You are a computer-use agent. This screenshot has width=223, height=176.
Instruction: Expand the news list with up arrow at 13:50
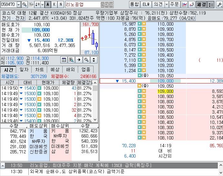(2, 166)
